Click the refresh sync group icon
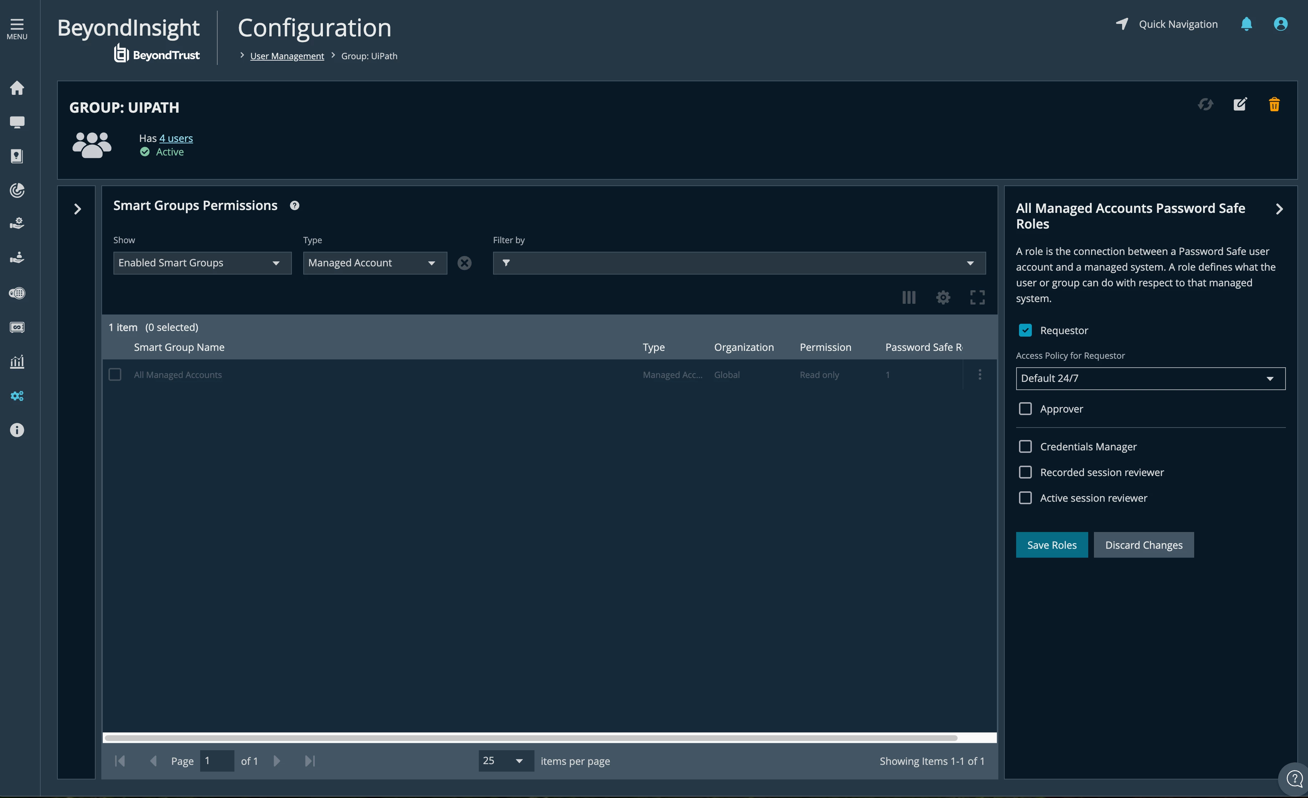The width and height of the screenshot is (1308, 798). 1206,104
